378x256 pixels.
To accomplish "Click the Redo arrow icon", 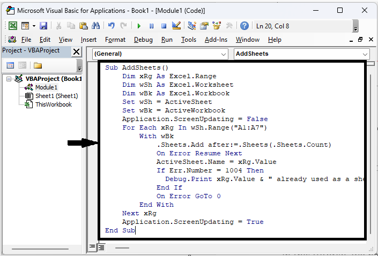I will pos(123,26).
